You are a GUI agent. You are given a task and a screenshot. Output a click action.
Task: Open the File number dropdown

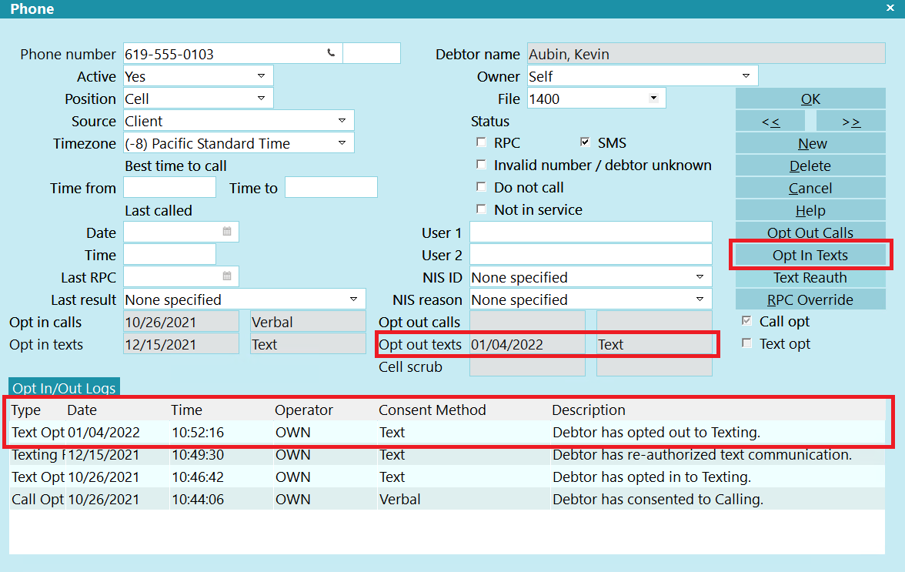(x=653, y=98)
